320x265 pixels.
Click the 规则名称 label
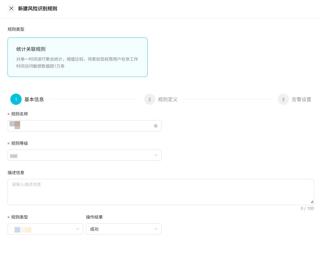[20, 114]
